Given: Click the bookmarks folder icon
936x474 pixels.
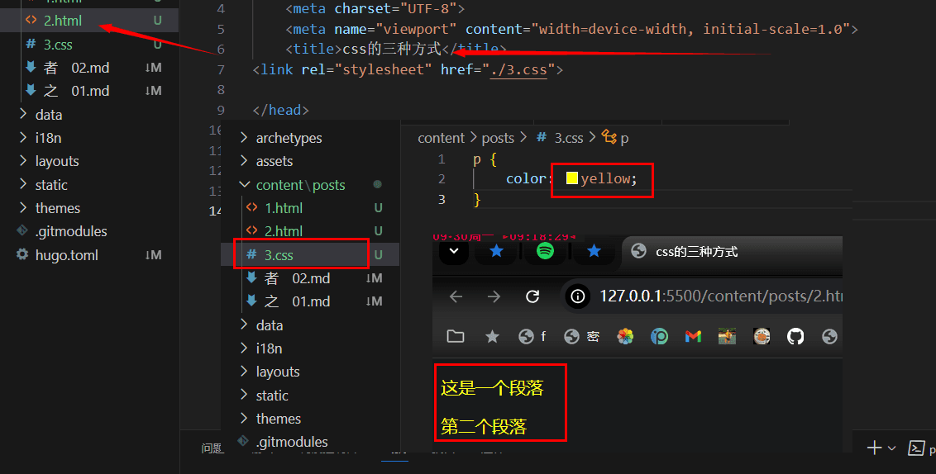Looking at the screenshot, I should point(456,336).
